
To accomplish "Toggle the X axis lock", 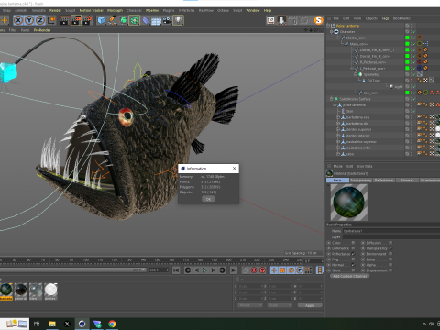I will point(18,20).
